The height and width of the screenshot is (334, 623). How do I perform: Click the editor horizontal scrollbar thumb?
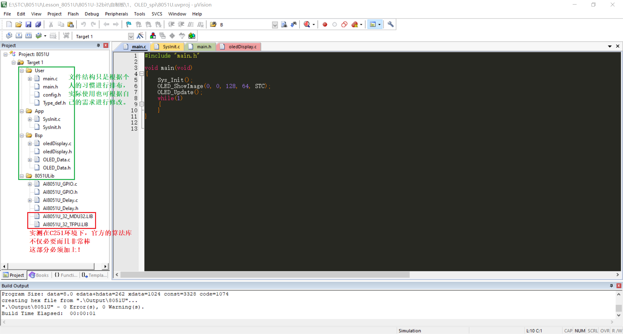[265, 275]
